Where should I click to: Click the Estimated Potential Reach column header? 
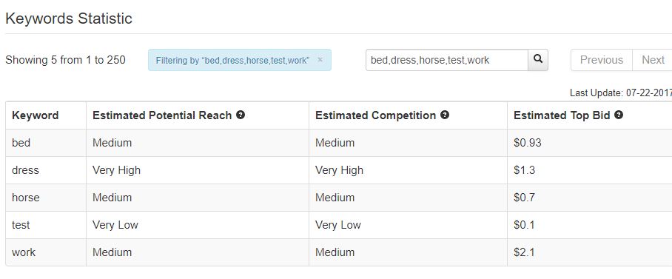pos(162,115)
